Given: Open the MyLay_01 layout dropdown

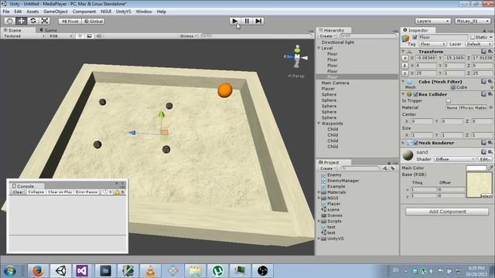Looking at the screenshot, I should [x=473, y=21].
